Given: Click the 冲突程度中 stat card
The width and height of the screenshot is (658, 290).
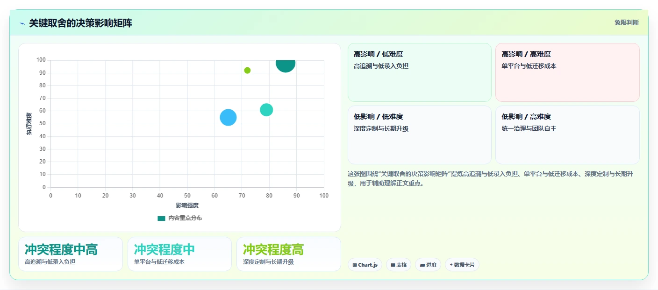Looking at the screenshot, I should coord(179,254).
